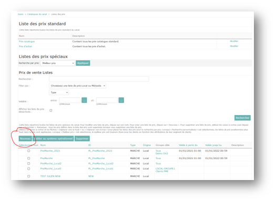Open 'Choisissez une liste de prix Local ou Métasite' dropdown

pos(77,86)
